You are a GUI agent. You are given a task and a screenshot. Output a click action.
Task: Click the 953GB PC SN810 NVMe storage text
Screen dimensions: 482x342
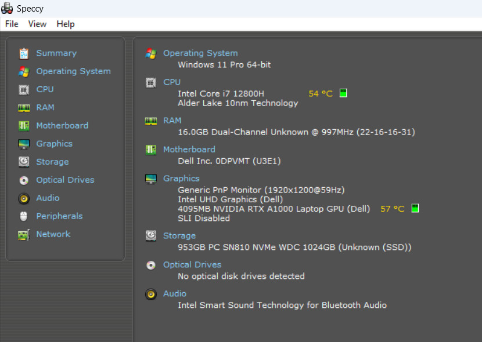tap(294, 247)
